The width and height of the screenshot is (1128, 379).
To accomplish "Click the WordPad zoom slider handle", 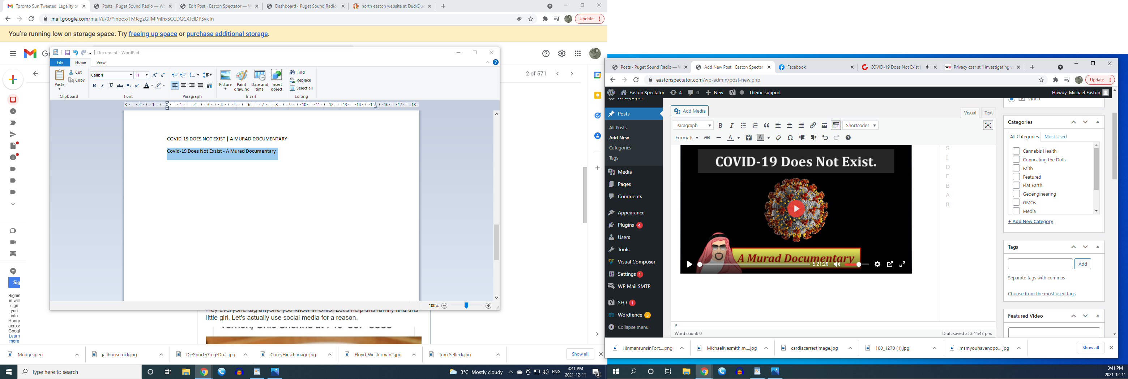I will point(466,306).
